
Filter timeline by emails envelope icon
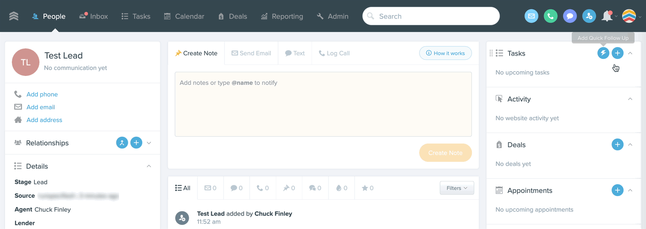pos(210,188)
